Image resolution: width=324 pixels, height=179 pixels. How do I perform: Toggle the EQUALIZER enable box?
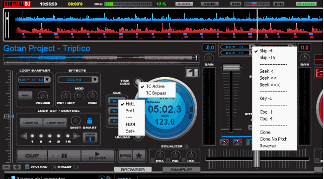(x=186, y=146)
